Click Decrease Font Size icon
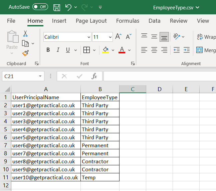The width and height of the screenshot is (216, 191). click(x=129, y=36)
